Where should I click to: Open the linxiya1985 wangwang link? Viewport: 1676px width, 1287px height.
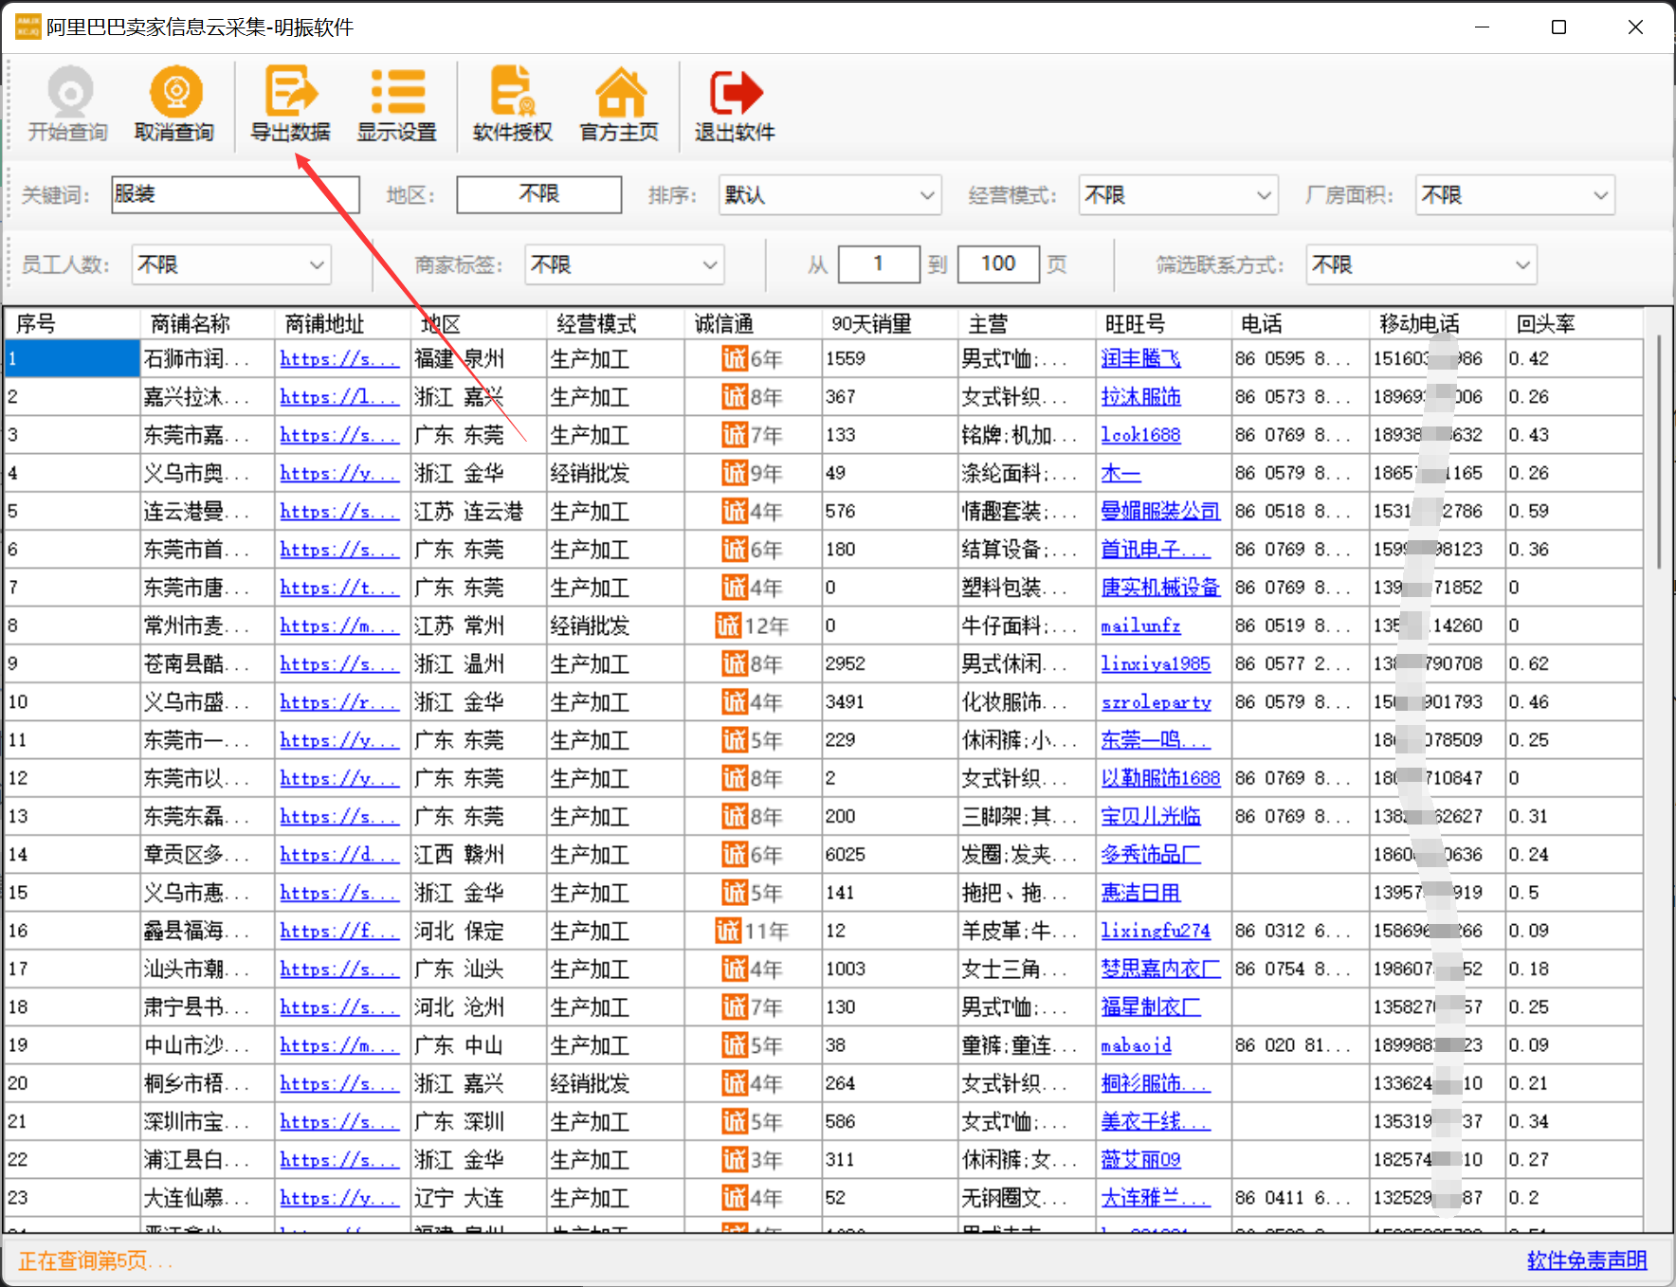click(1156, 663)
